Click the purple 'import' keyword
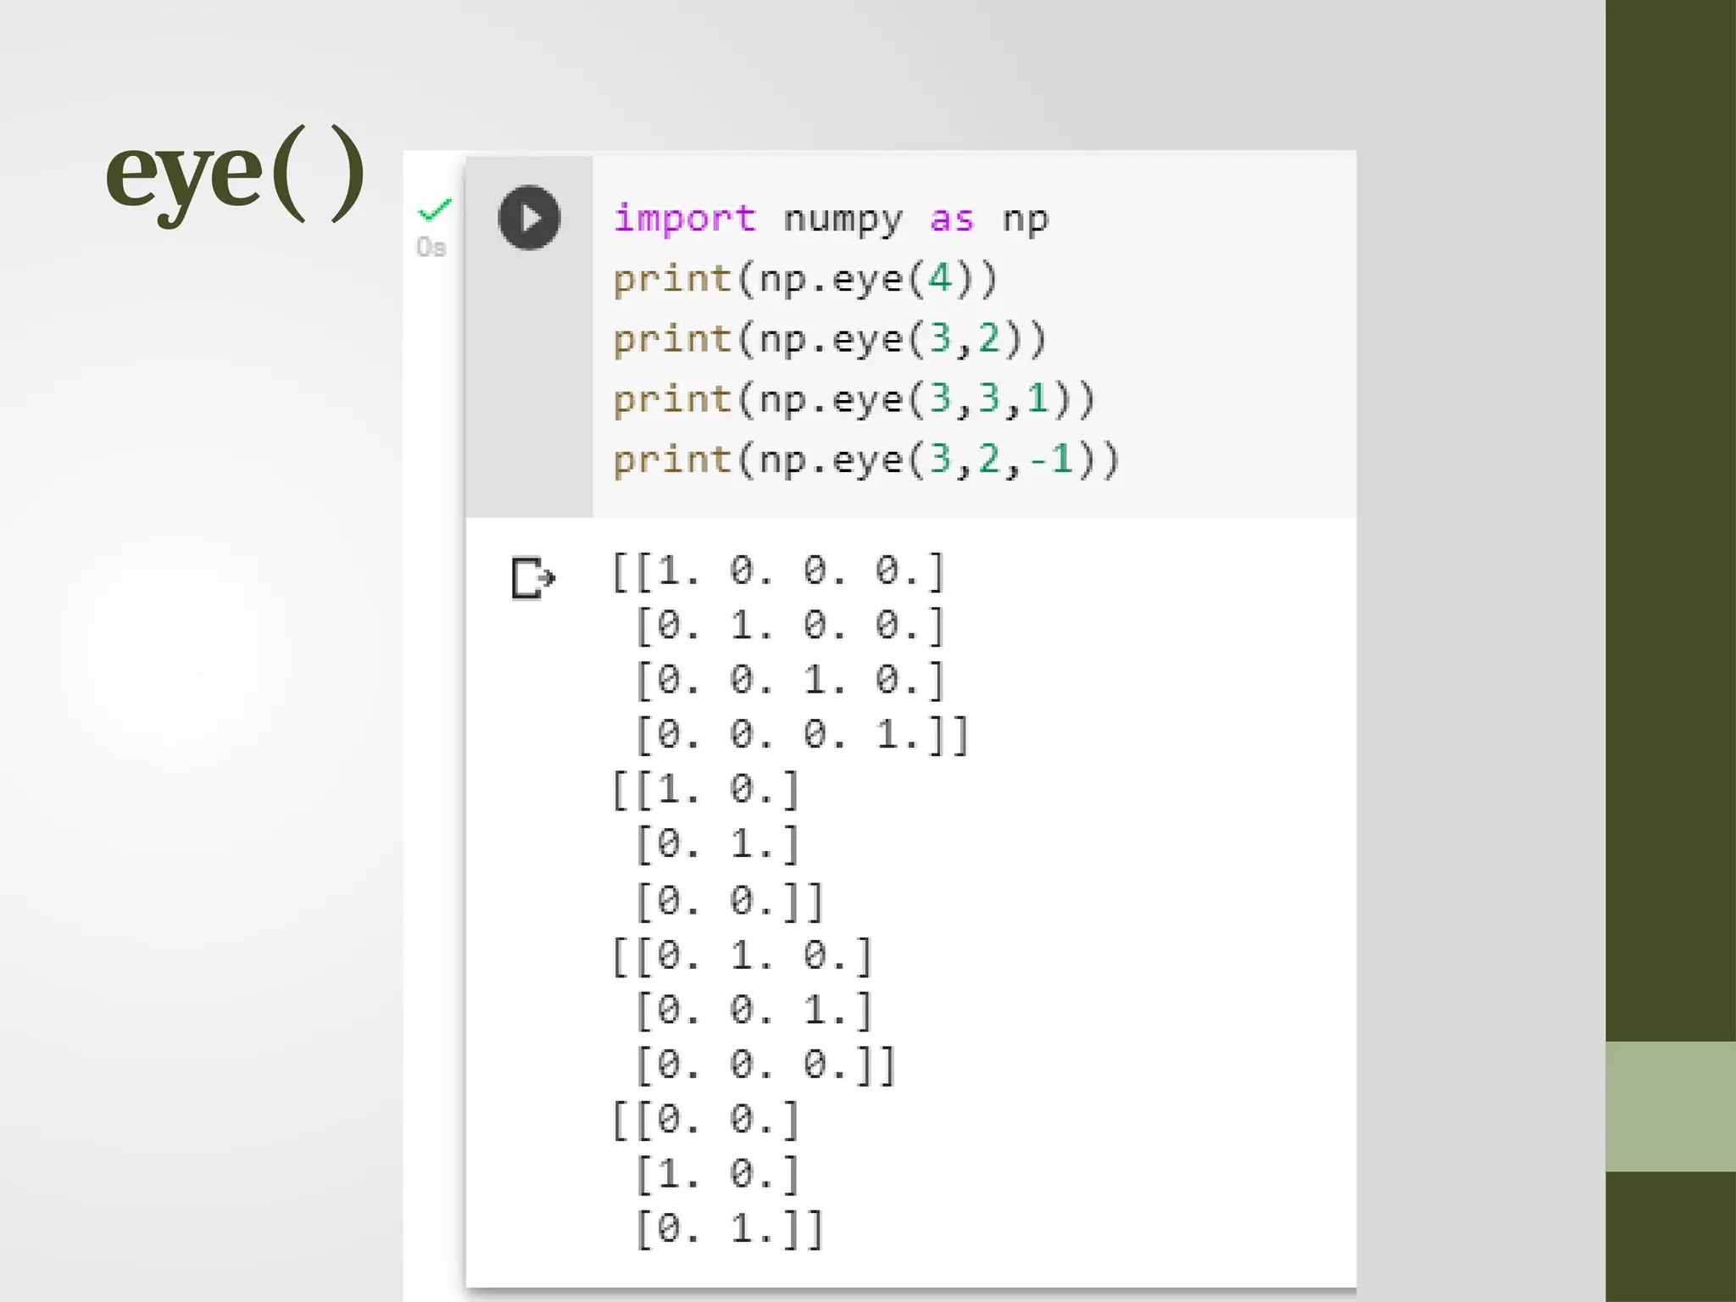This screenshot has height=1302, width=1736. point(684,219)
